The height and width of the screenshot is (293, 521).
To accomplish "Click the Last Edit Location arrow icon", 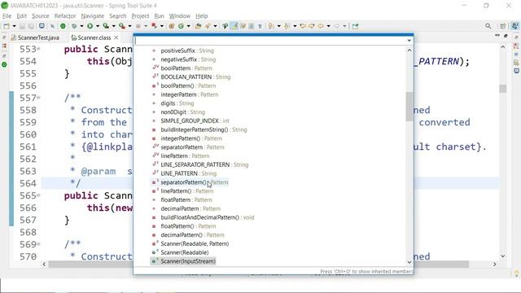I will [x=303, y=26].
